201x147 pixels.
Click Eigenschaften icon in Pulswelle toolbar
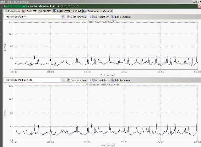point(68,80)
